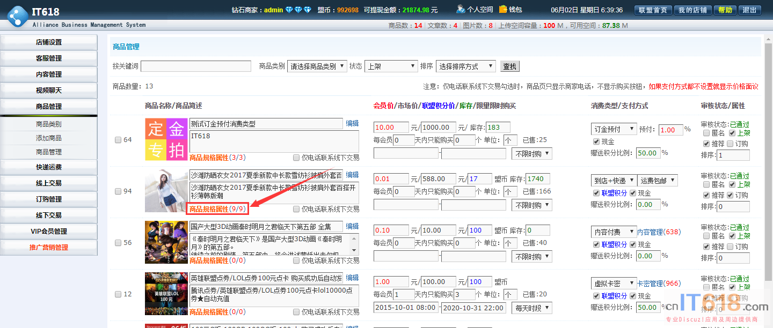Open 快递运费 sidebar menu

tap(49, 167)
